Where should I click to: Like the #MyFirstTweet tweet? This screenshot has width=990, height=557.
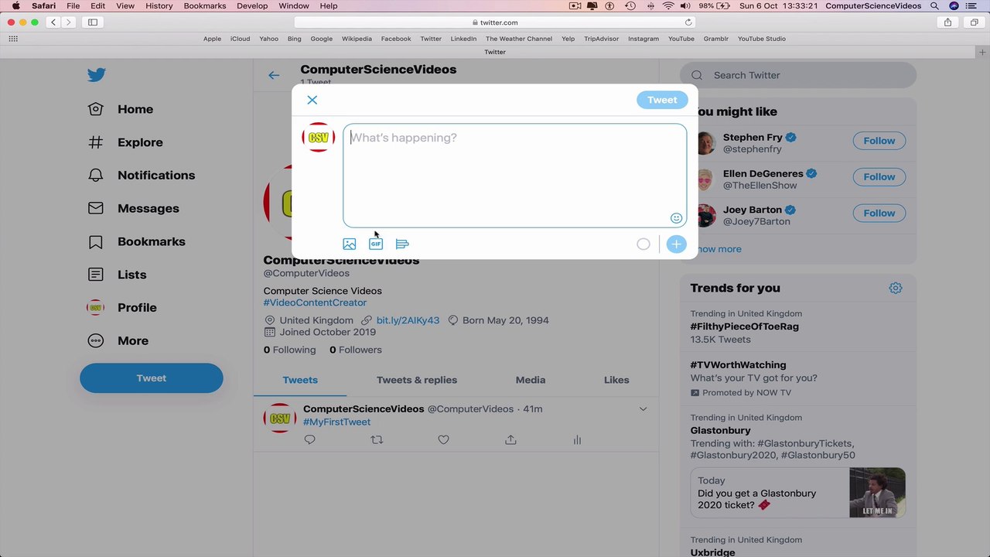click(443, 439)
